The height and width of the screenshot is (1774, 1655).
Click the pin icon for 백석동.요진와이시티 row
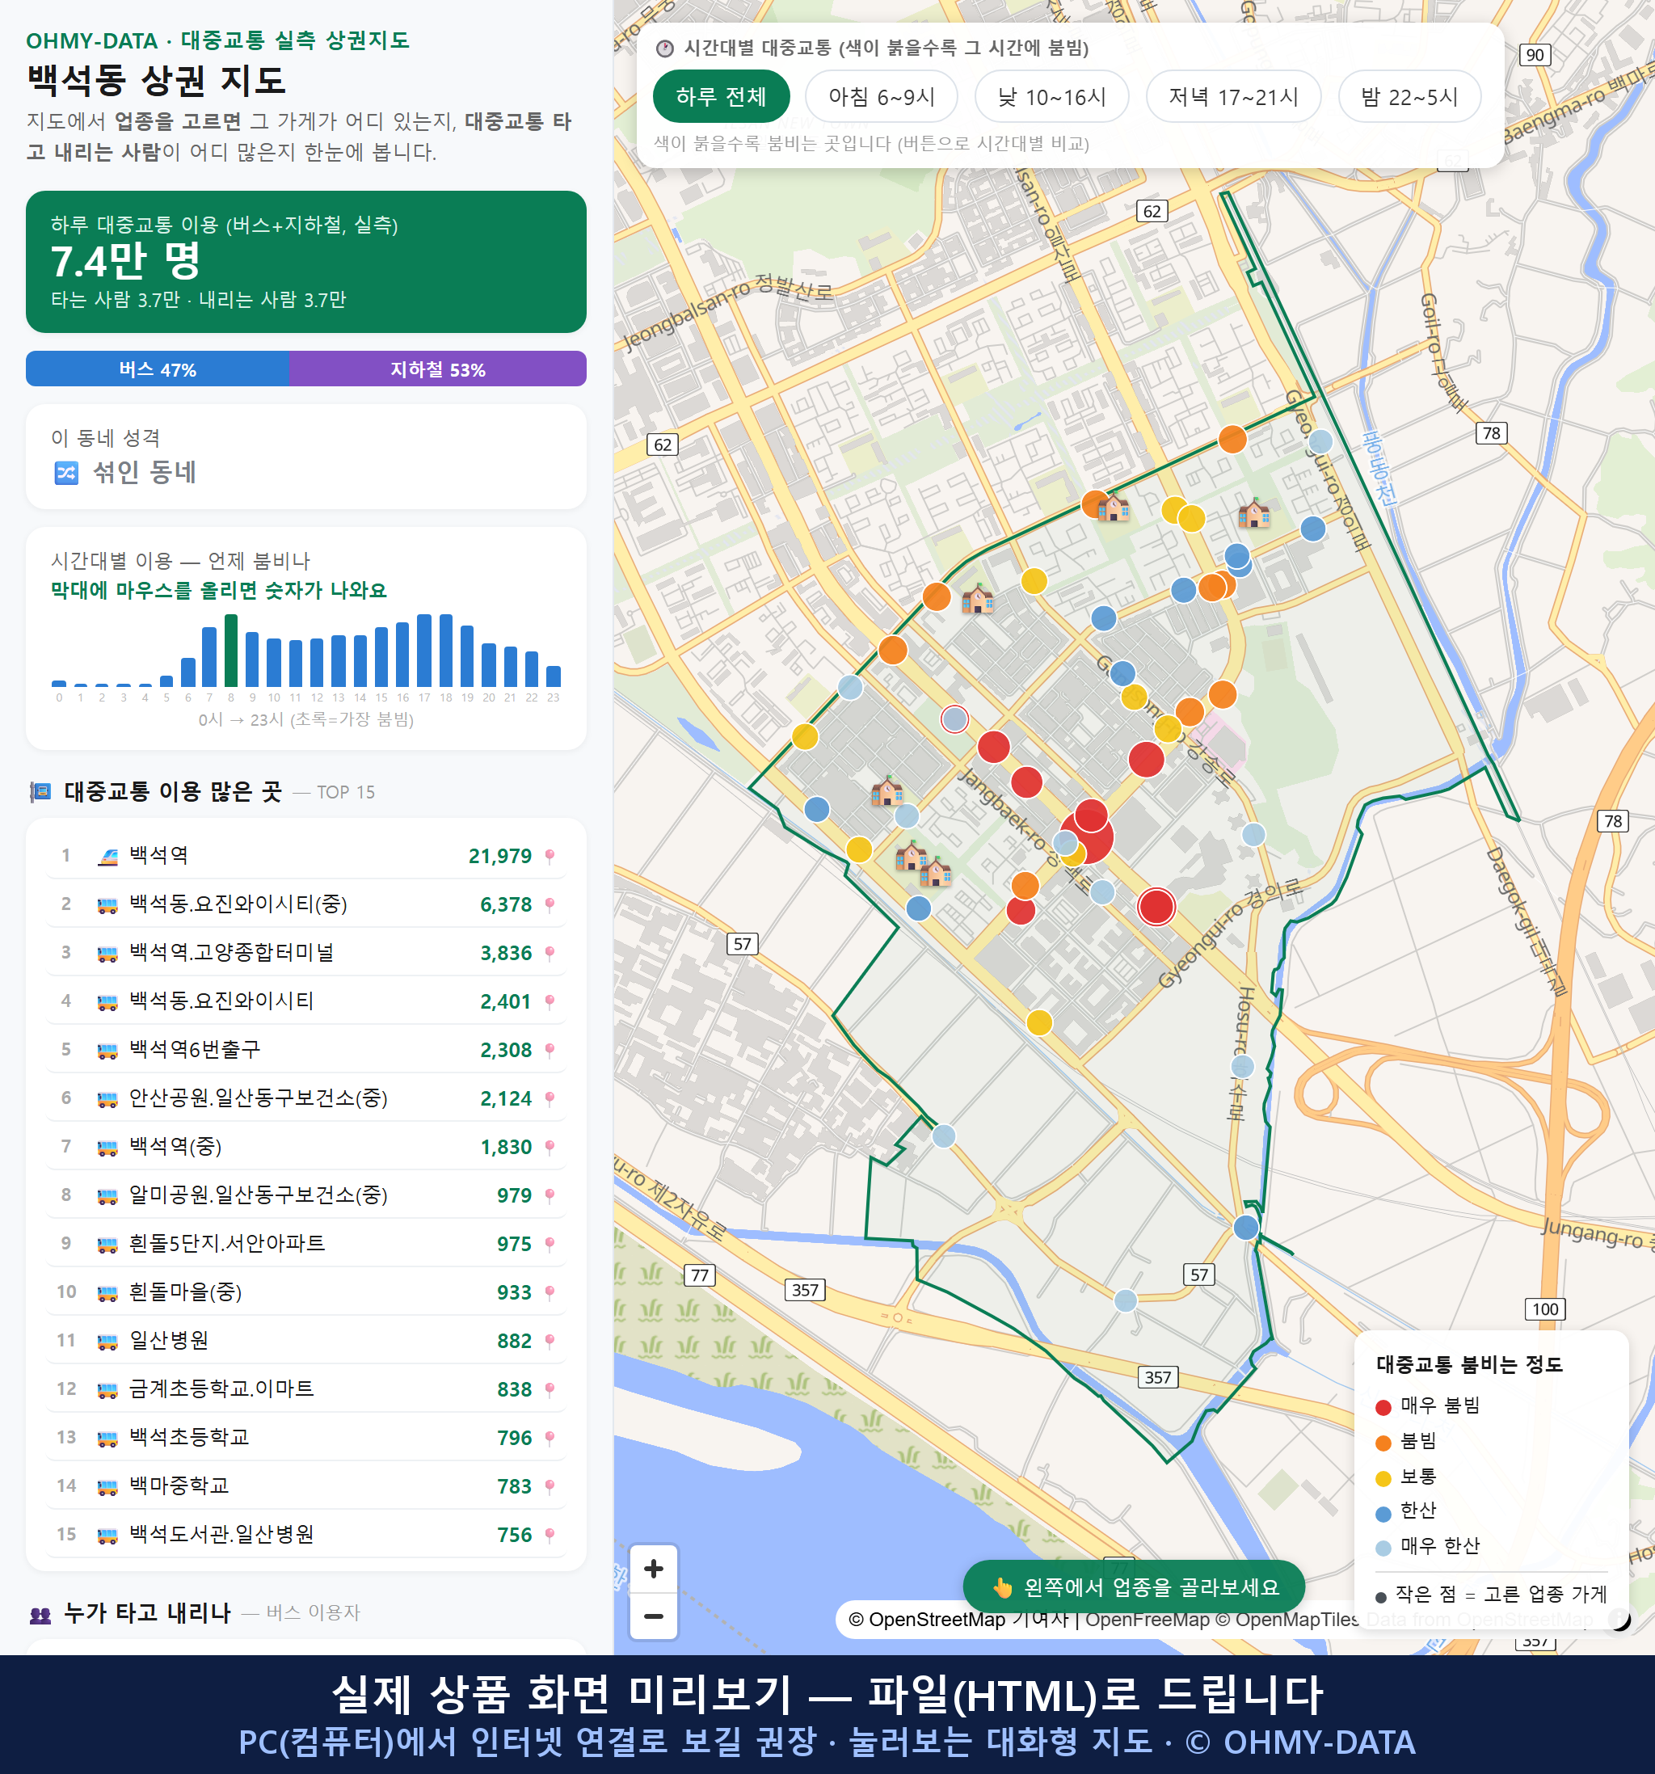(x=550, y=1002)
